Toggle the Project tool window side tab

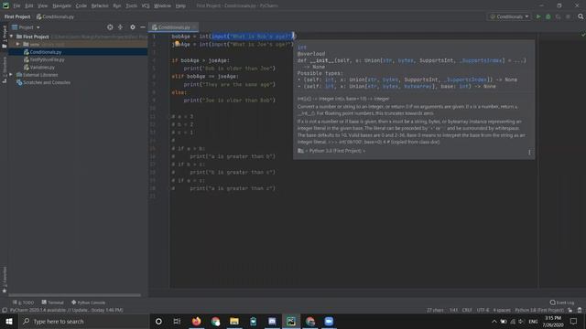pyautogui.click(x=4, y=37)
